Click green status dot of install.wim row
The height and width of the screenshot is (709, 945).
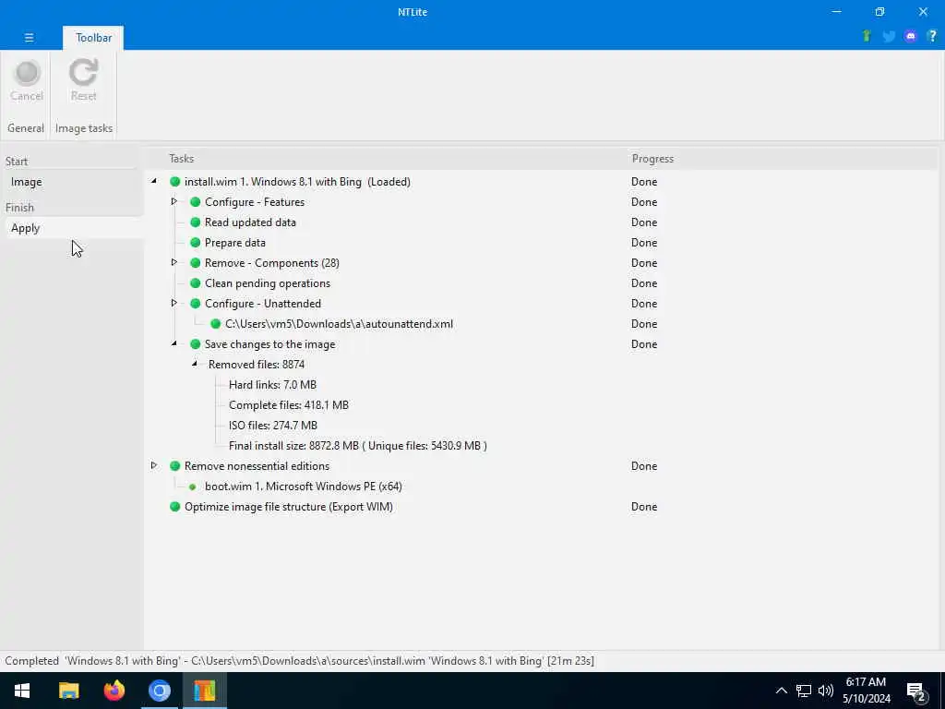[x=174, y=182]
